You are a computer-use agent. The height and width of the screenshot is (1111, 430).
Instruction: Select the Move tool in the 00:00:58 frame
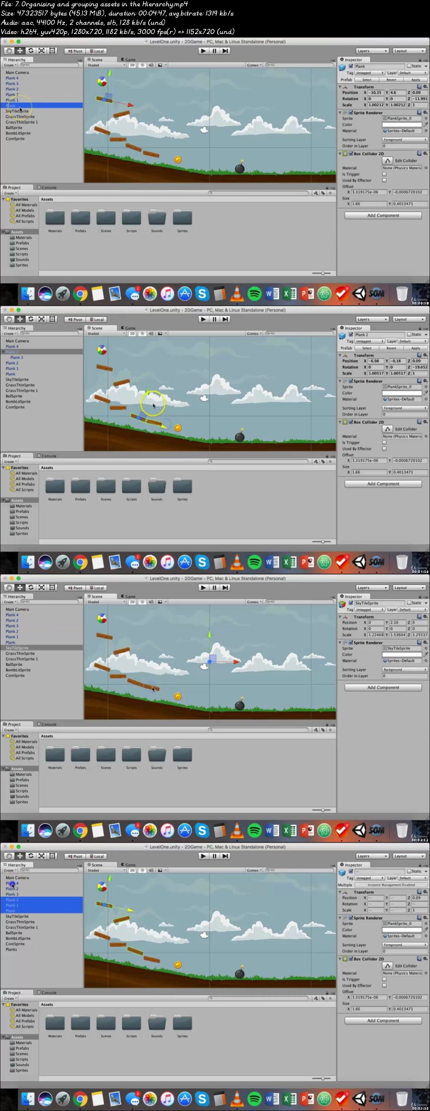(x=20, y=51)
